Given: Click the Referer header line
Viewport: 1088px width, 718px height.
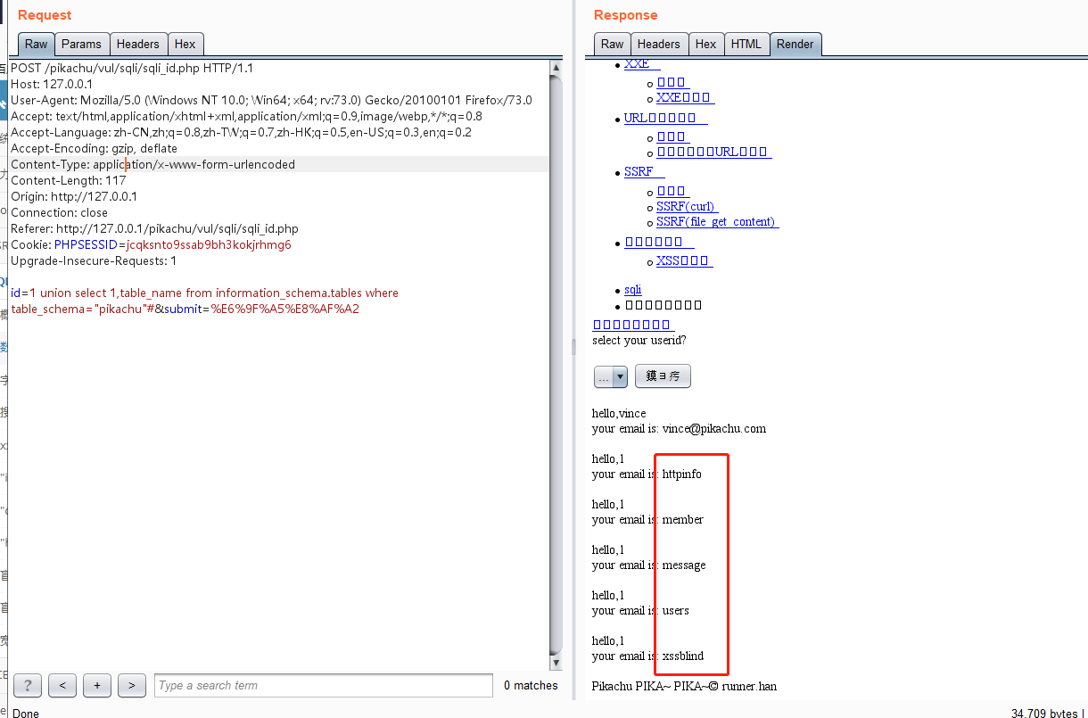Looking at the screenshot, I should click(154, 228).
